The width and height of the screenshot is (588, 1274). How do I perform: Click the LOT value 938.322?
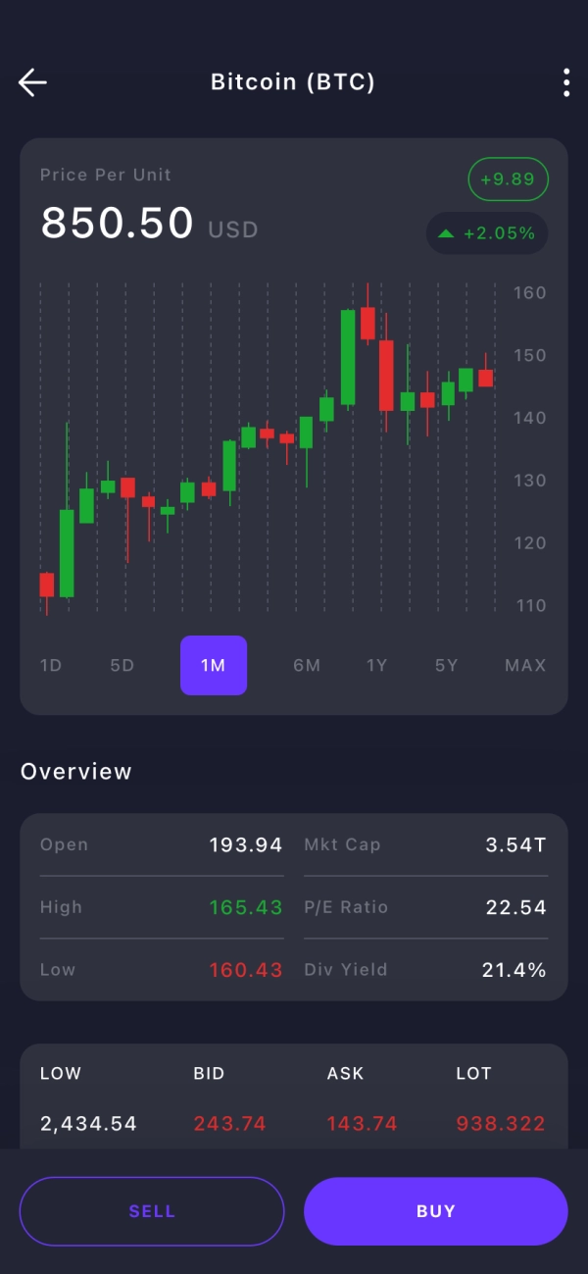pos(501,1124)
